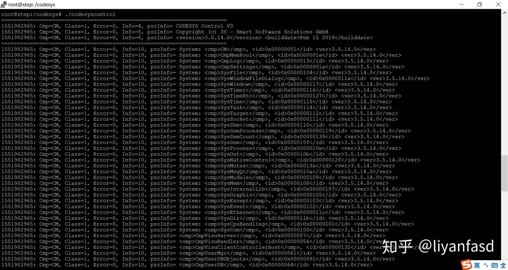Screen dimensions: 508x270
Task: Open the PuTTY system menu icon
Action: coord(4,4)
